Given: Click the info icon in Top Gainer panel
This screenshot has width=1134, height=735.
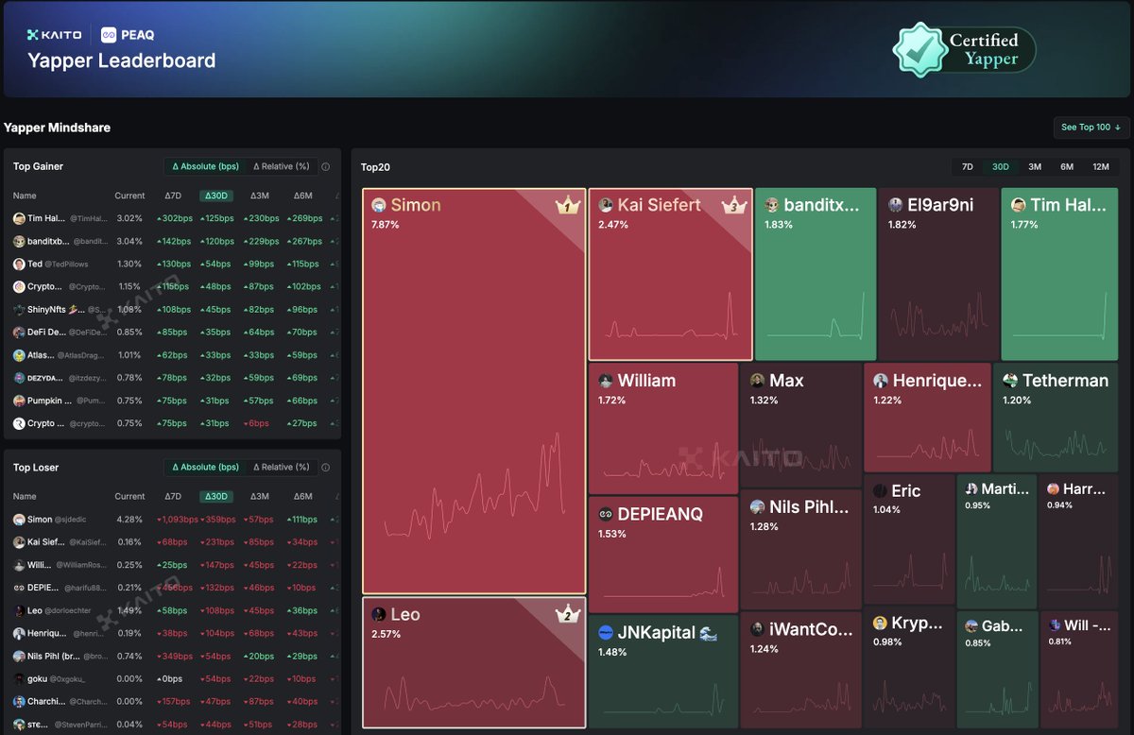Looking at the screenshot, I should [325, 166].
